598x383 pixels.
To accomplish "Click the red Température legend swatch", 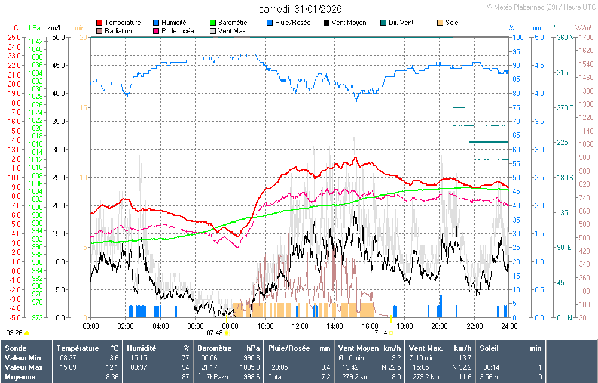I will [x=99, y=23].
